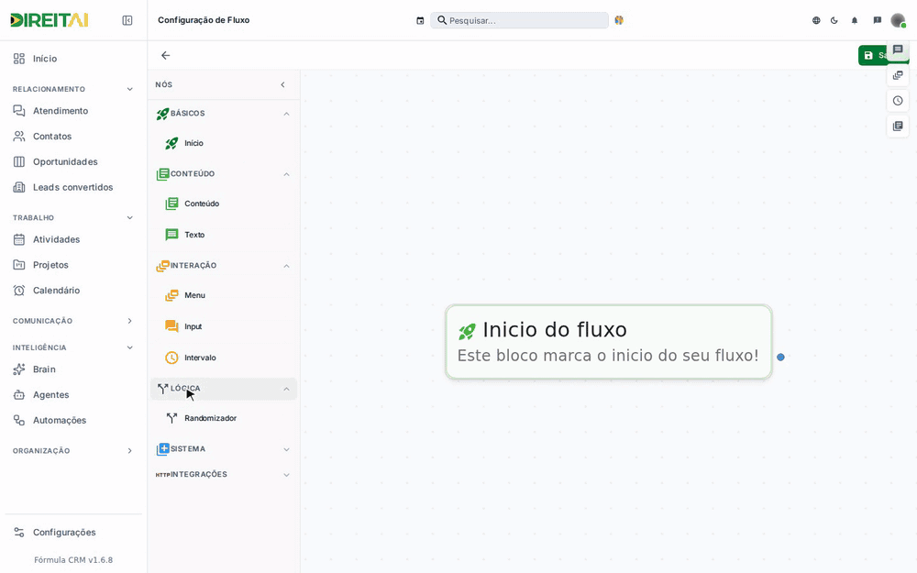
Task: Open the calendar icon beside search
Action: tap(420, 20)
